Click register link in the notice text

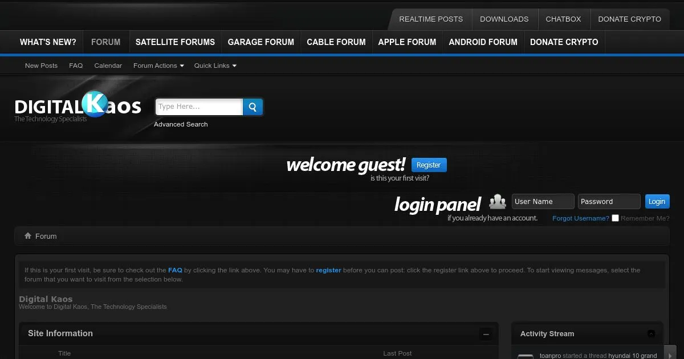click(328, 270)
